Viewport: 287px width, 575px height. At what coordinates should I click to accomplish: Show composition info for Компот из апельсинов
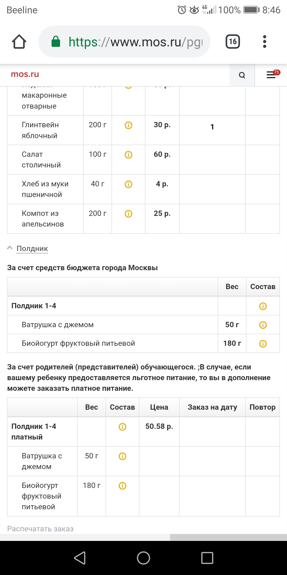128,214
